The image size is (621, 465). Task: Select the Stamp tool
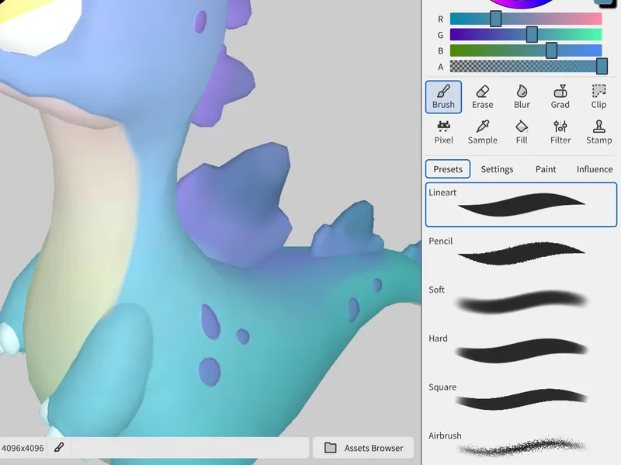tap(598, 133)
